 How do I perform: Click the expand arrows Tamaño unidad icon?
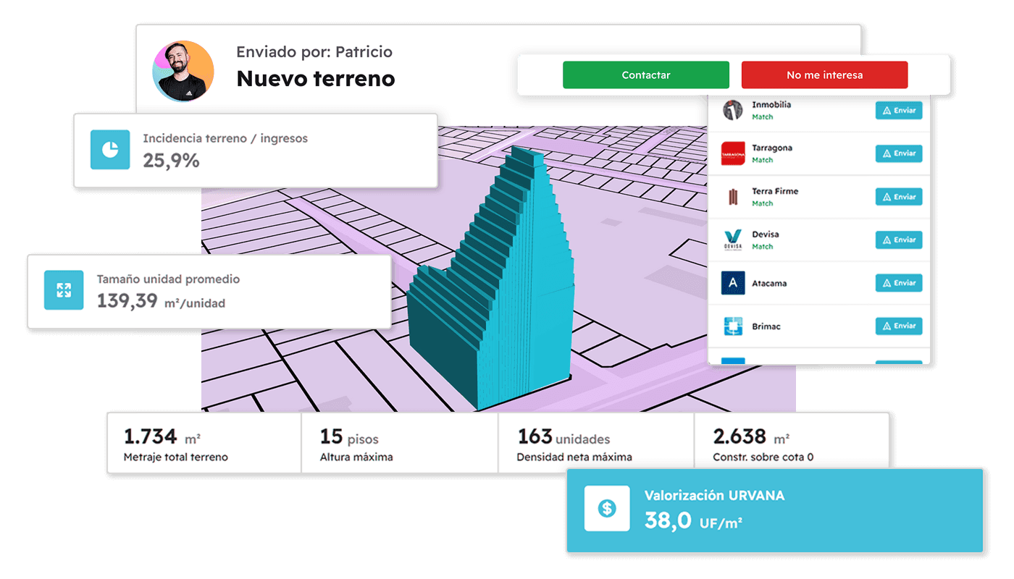tap(64, 290)
